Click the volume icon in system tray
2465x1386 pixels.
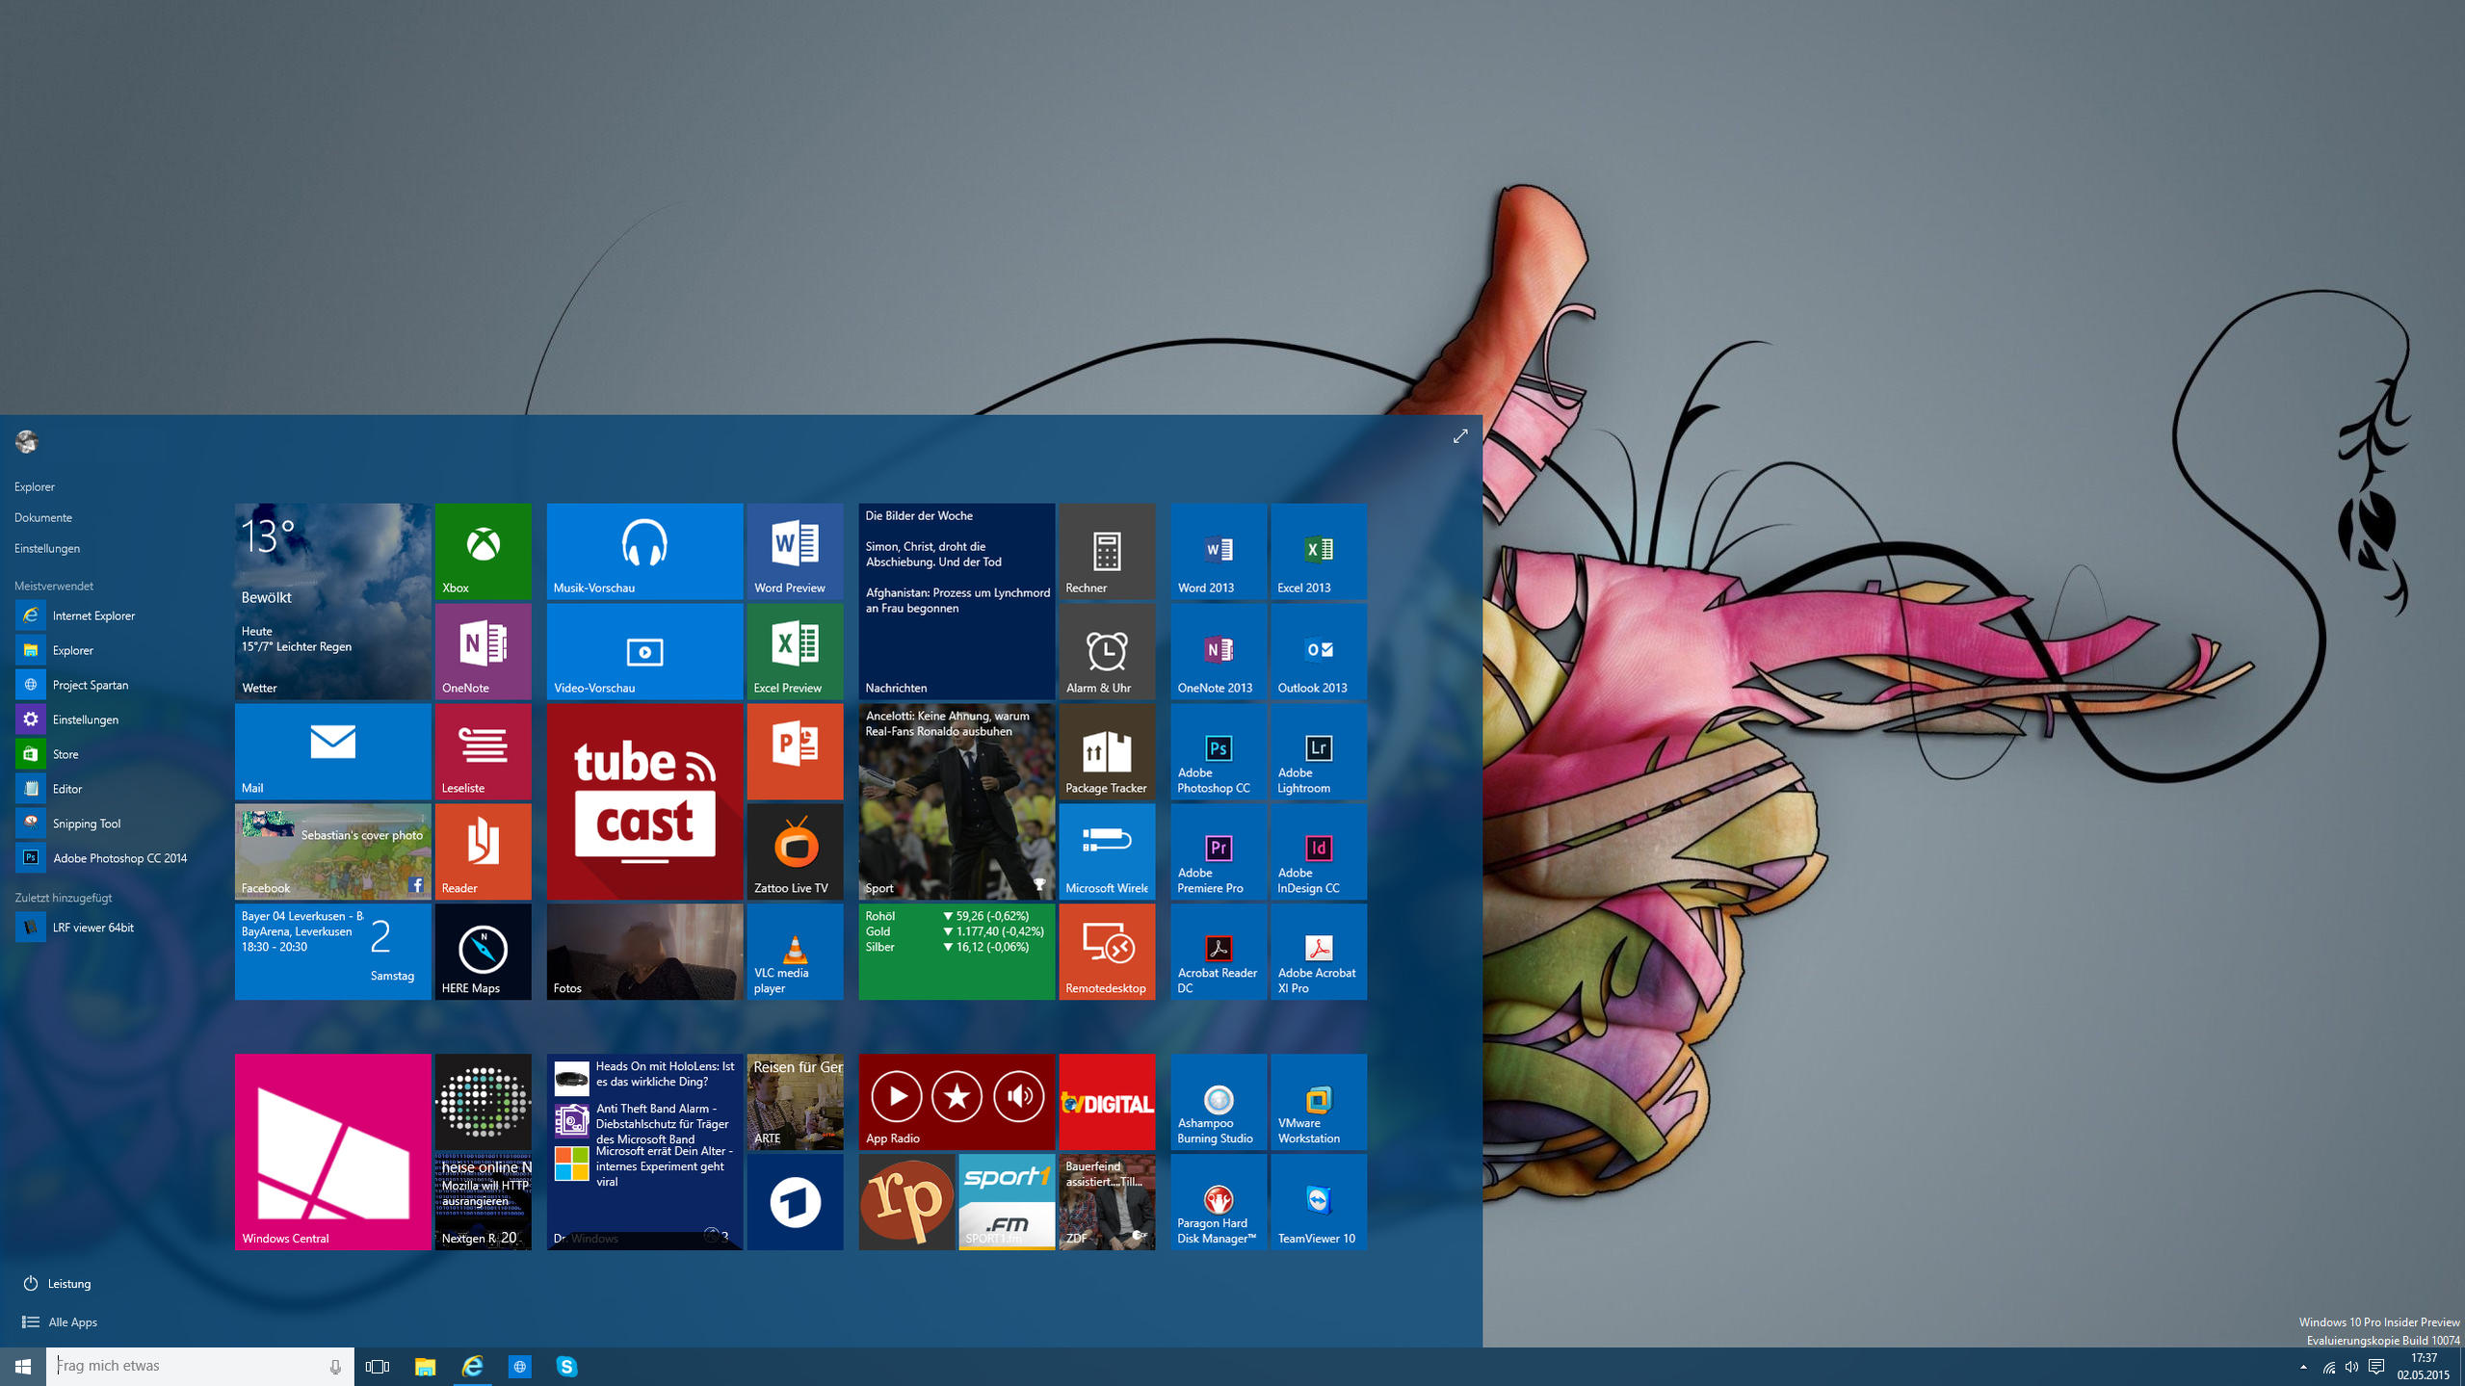point(2351,1367)
